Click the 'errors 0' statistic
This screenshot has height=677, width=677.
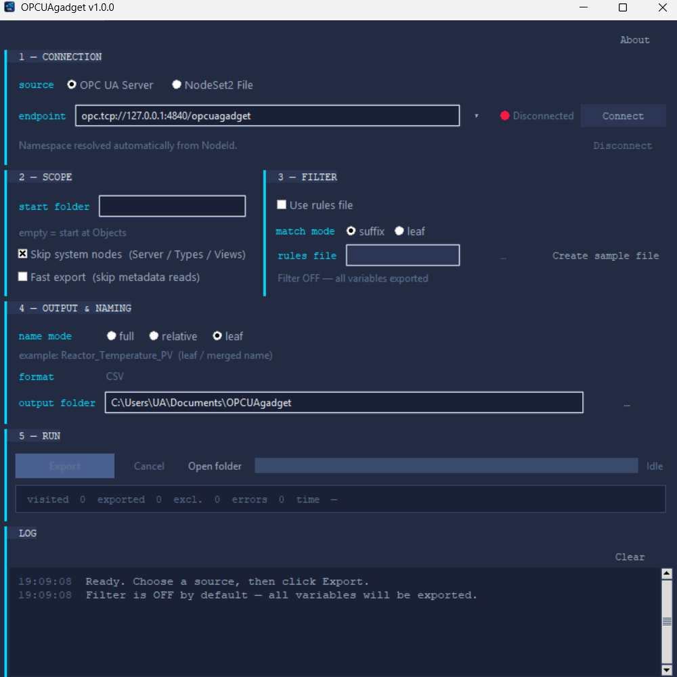point(258,500)
